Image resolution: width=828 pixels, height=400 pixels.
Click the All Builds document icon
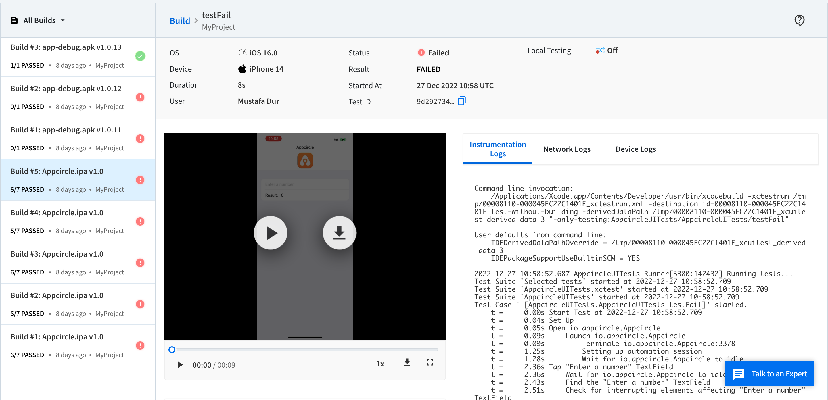(14, 20)
